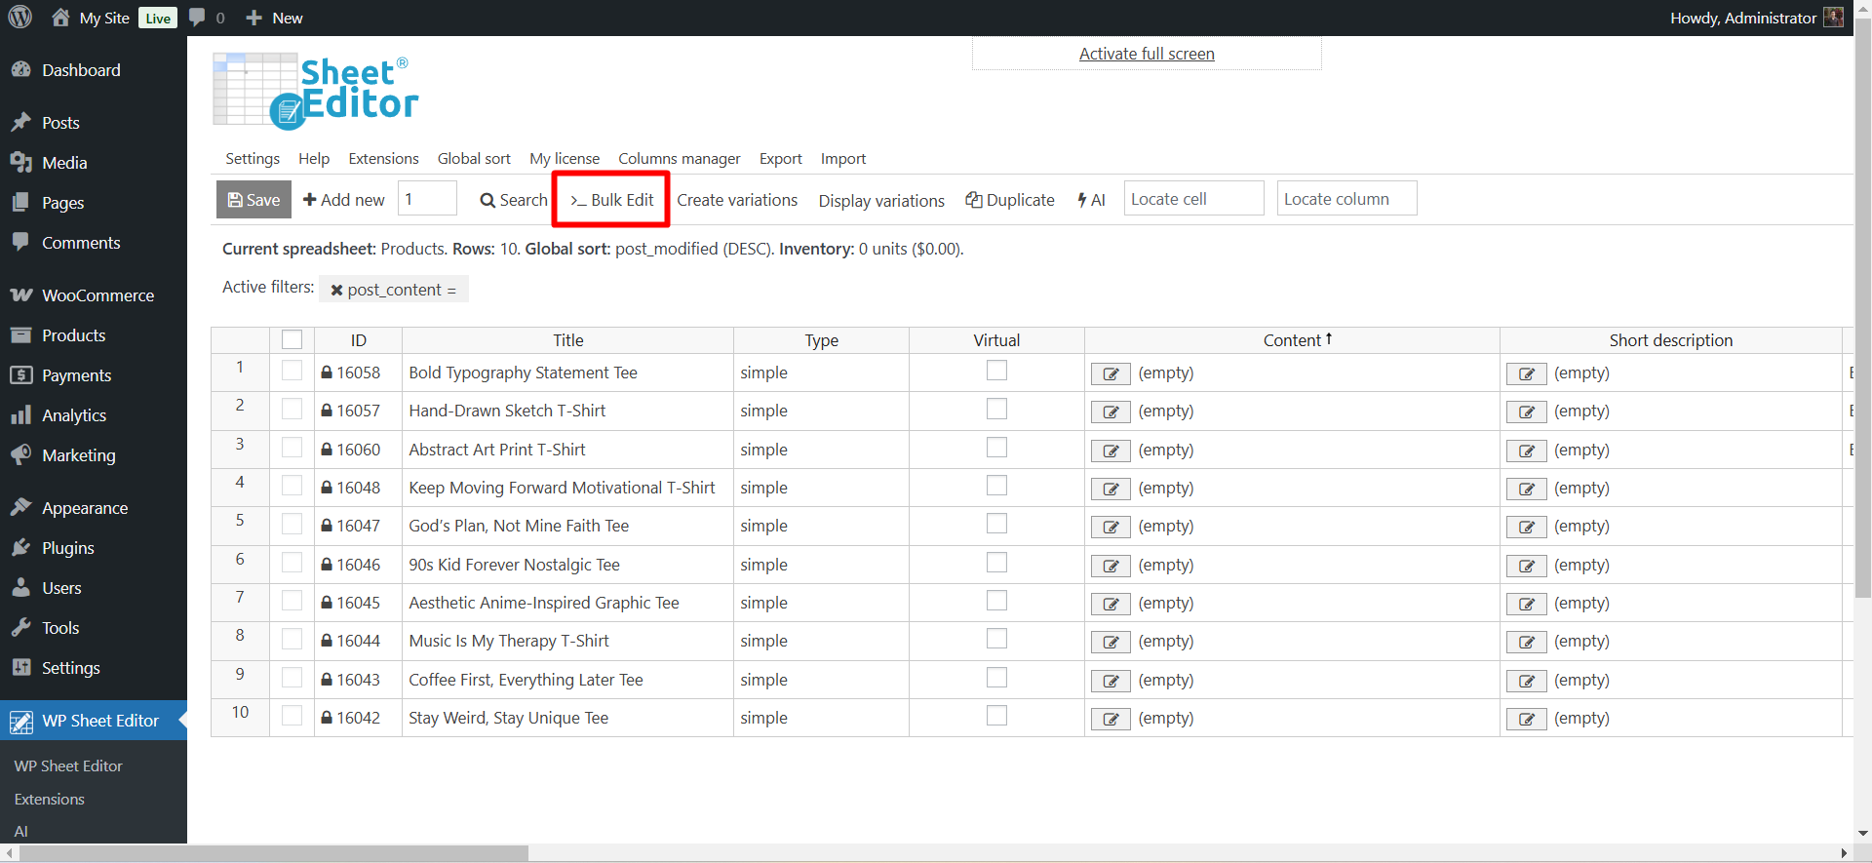The width and height of the screenshot is (1872, 863).
Task: Click the Tools wrench icon
Action: click(x=20, y=628)
